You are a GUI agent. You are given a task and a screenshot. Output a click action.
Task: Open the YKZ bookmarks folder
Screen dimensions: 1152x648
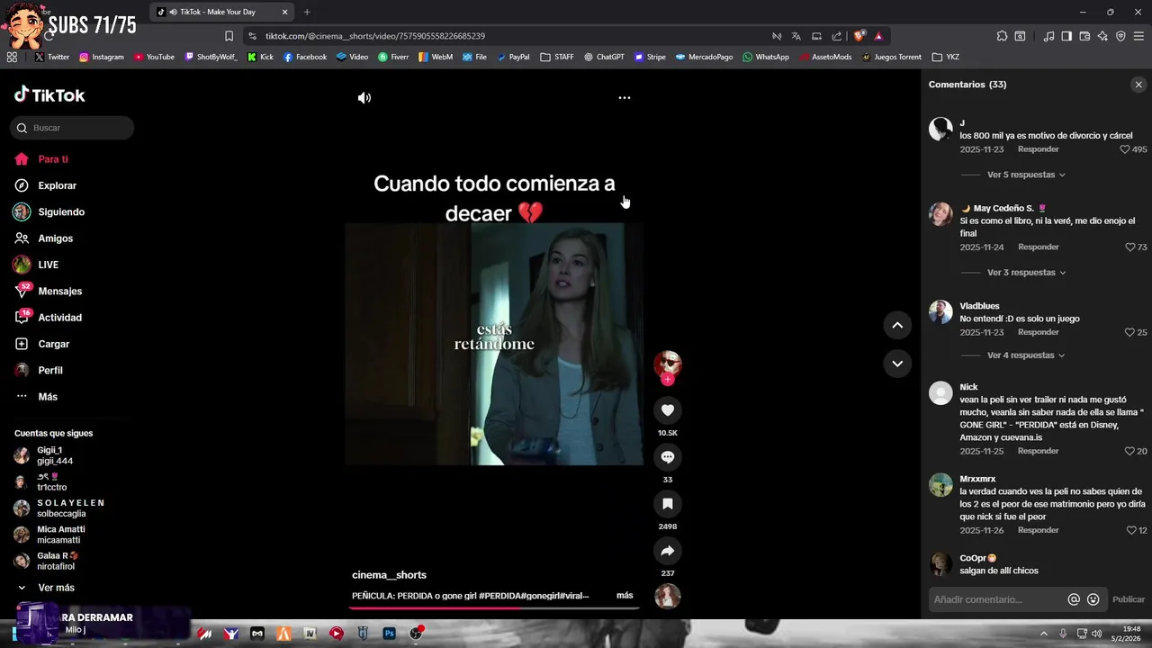click(946, 57)
